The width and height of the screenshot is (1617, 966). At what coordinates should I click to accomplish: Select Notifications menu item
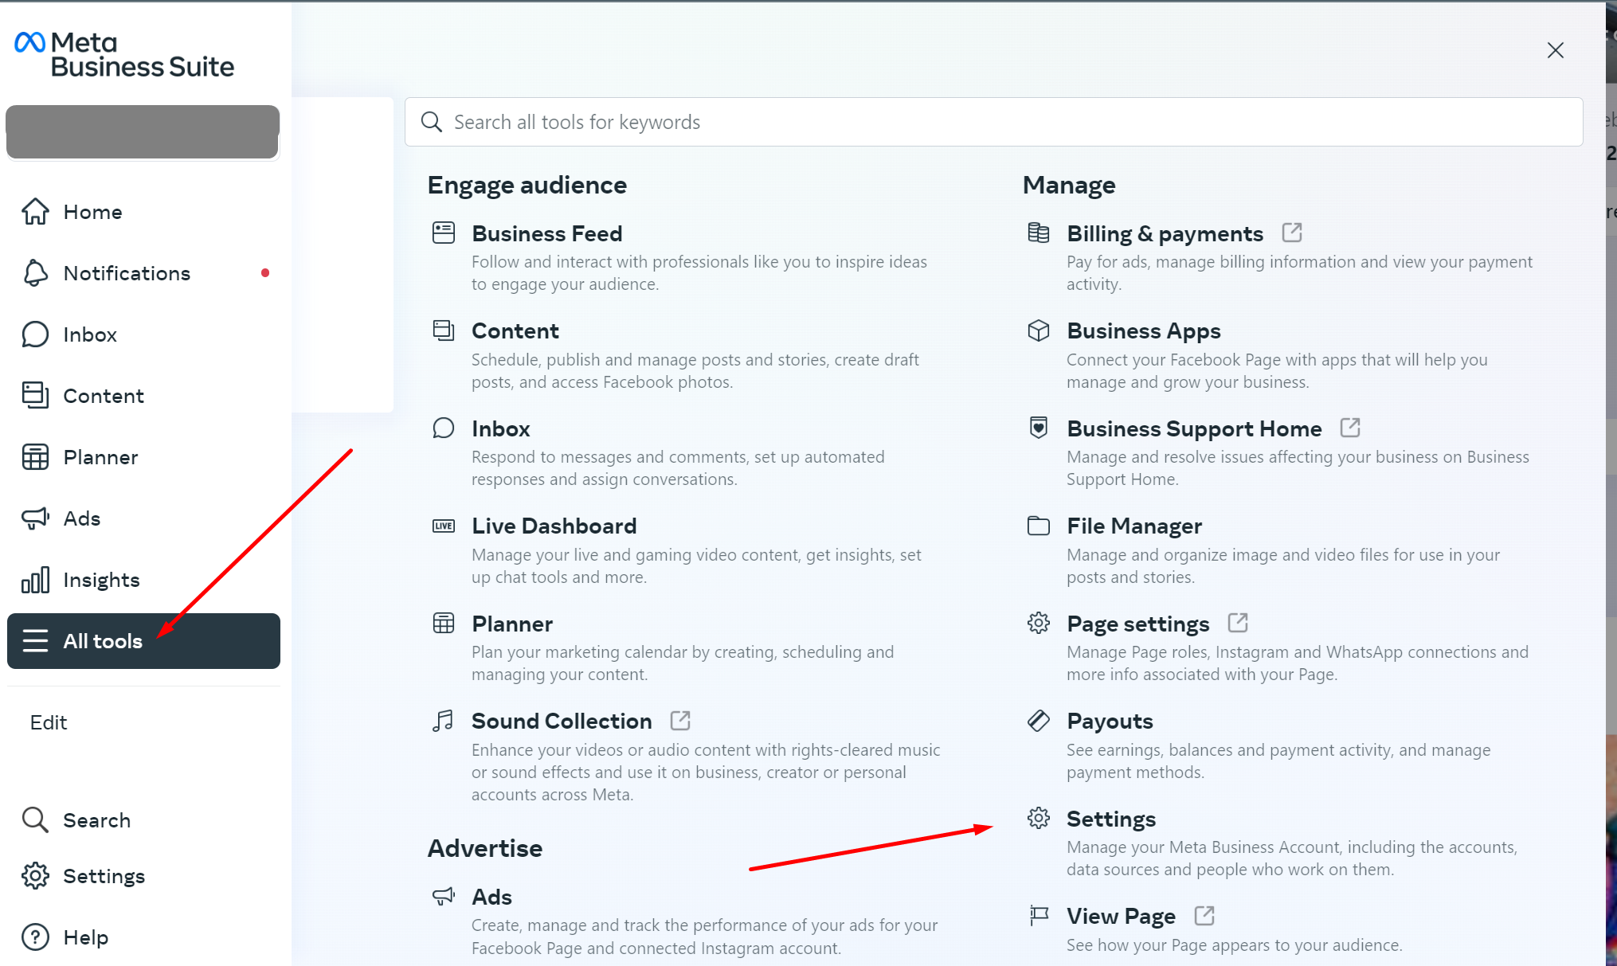click(143, 273)
